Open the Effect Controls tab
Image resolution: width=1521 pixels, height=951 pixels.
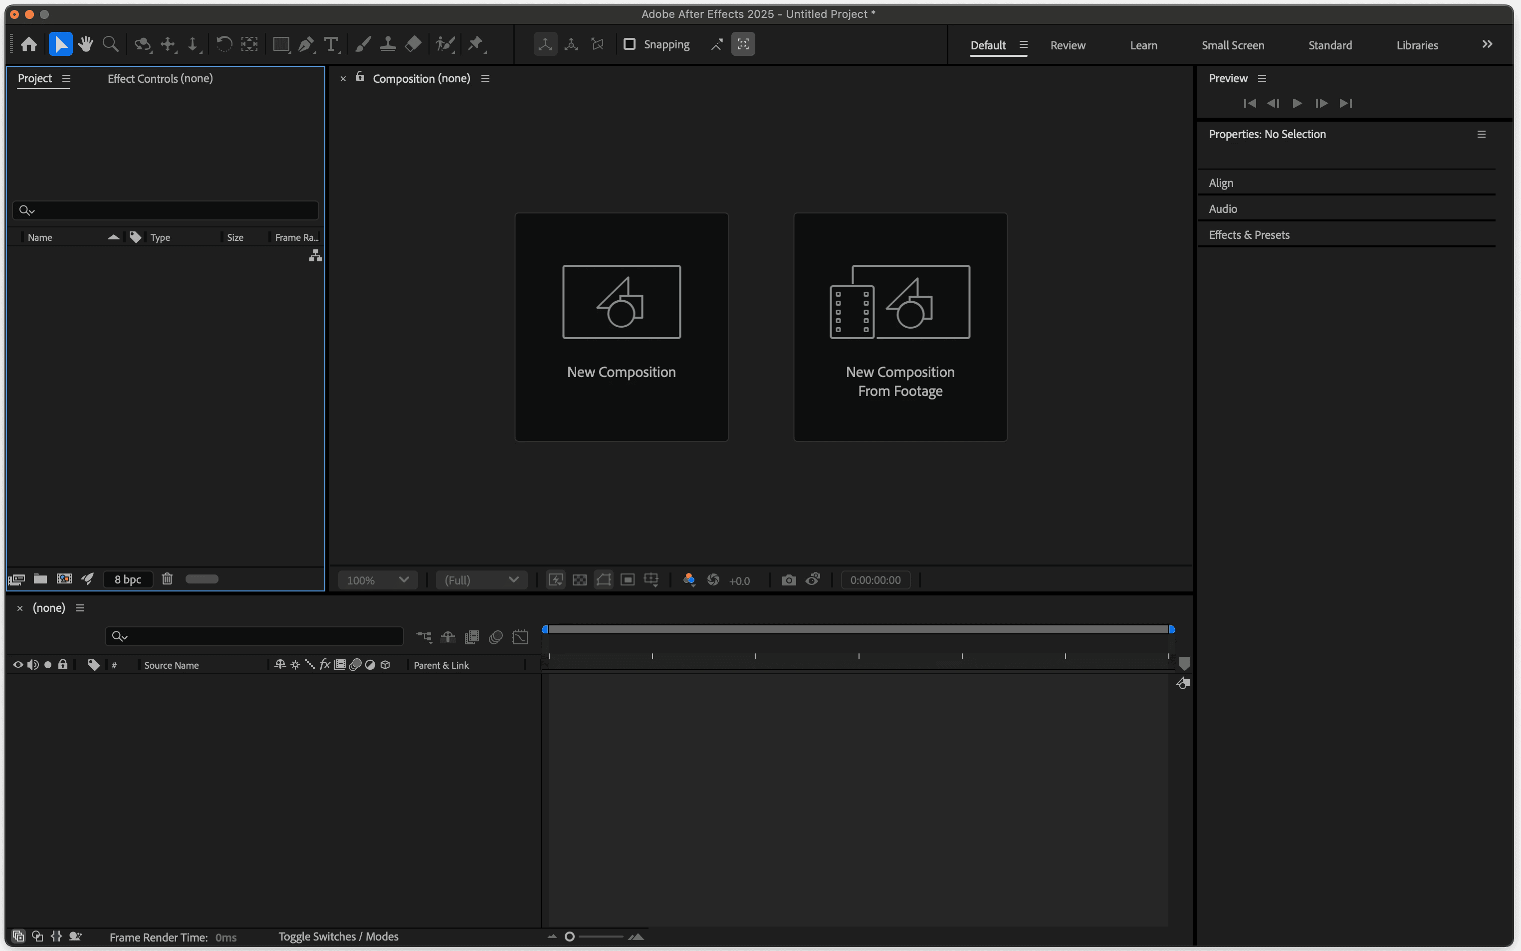pos(160,79)
